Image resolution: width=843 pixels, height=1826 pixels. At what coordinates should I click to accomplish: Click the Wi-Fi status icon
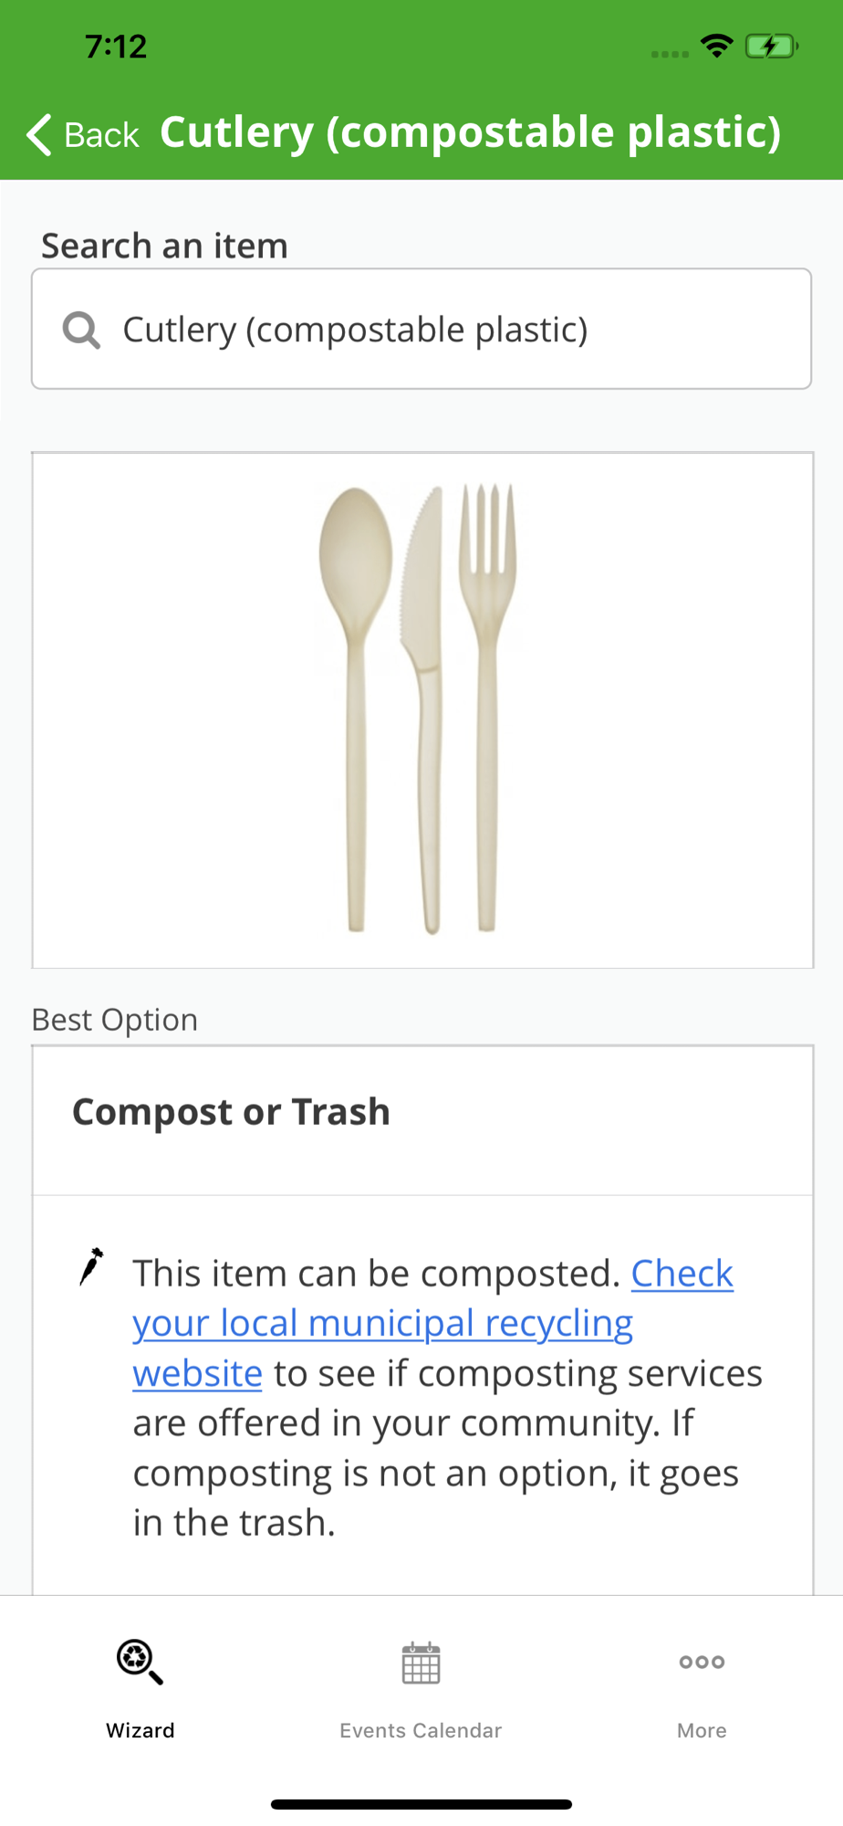point(717,46)
